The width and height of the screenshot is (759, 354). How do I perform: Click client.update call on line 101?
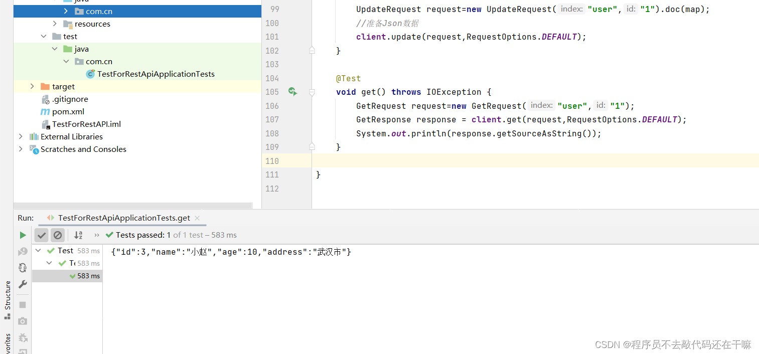pos(471,37)
